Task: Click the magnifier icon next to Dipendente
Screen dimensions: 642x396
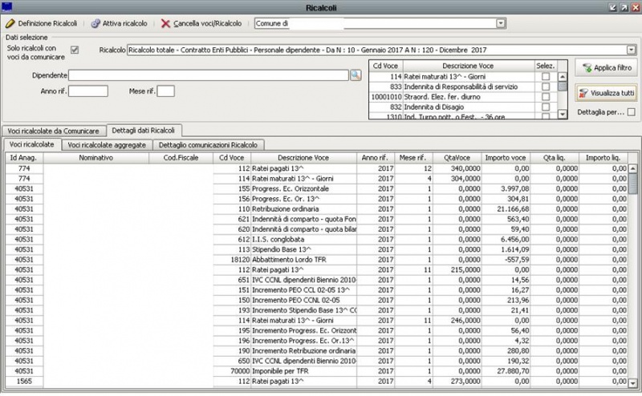Action: (356, 75)
